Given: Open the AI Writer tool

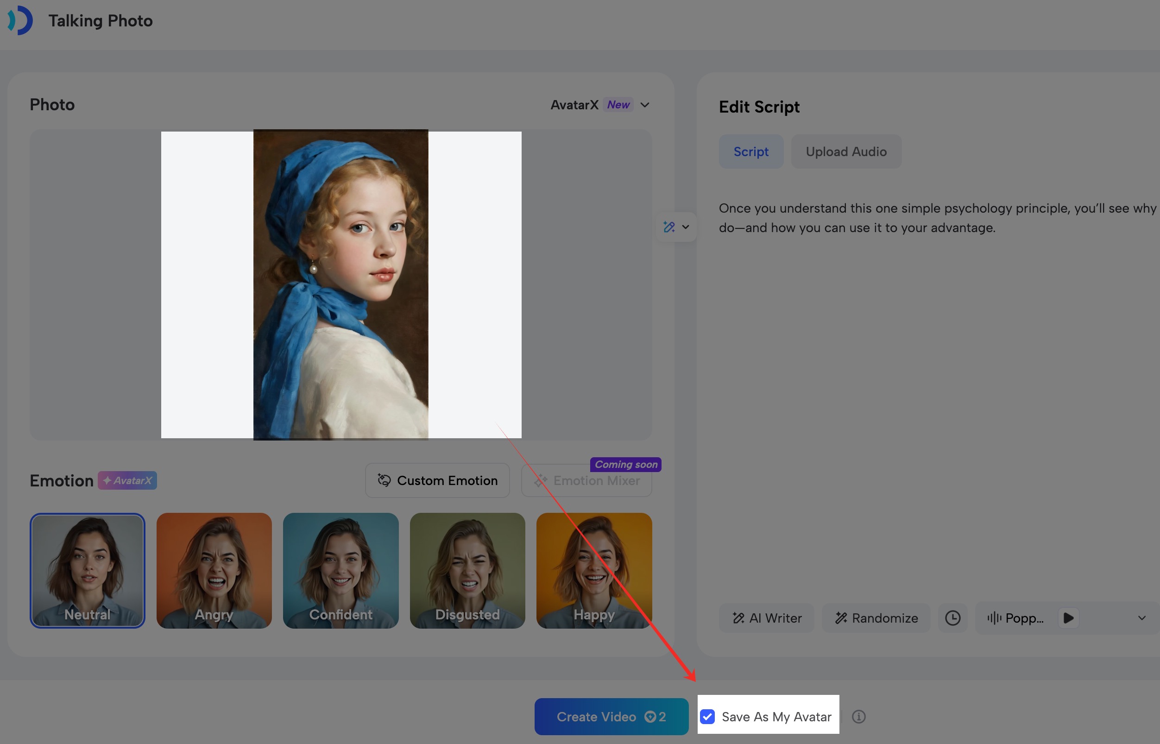Looking at the screenshot, I should tap(767, 618).
